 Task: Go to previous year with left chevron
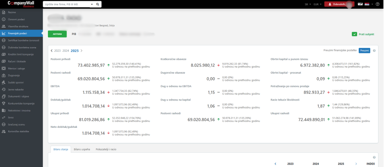point(51,51)
